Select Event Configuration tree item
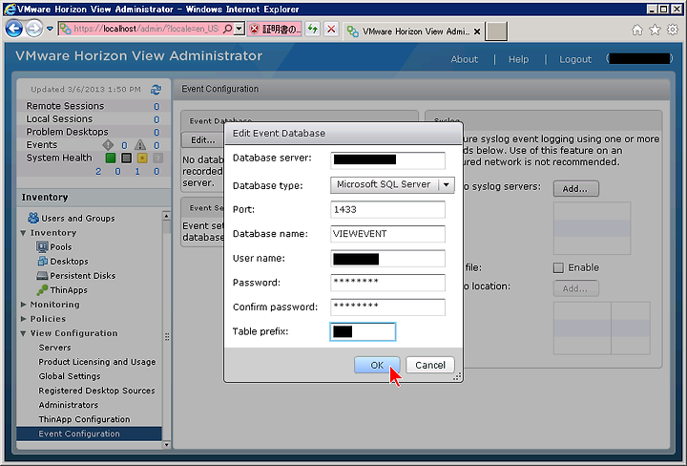The width and height of the screenshot is (687, 466). (x=89, y=434)
